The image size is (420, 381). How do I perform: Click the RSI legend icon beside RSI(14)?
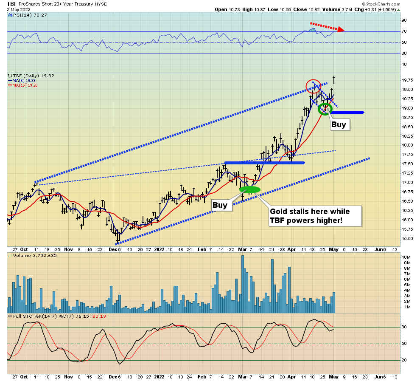pos(11,15)
